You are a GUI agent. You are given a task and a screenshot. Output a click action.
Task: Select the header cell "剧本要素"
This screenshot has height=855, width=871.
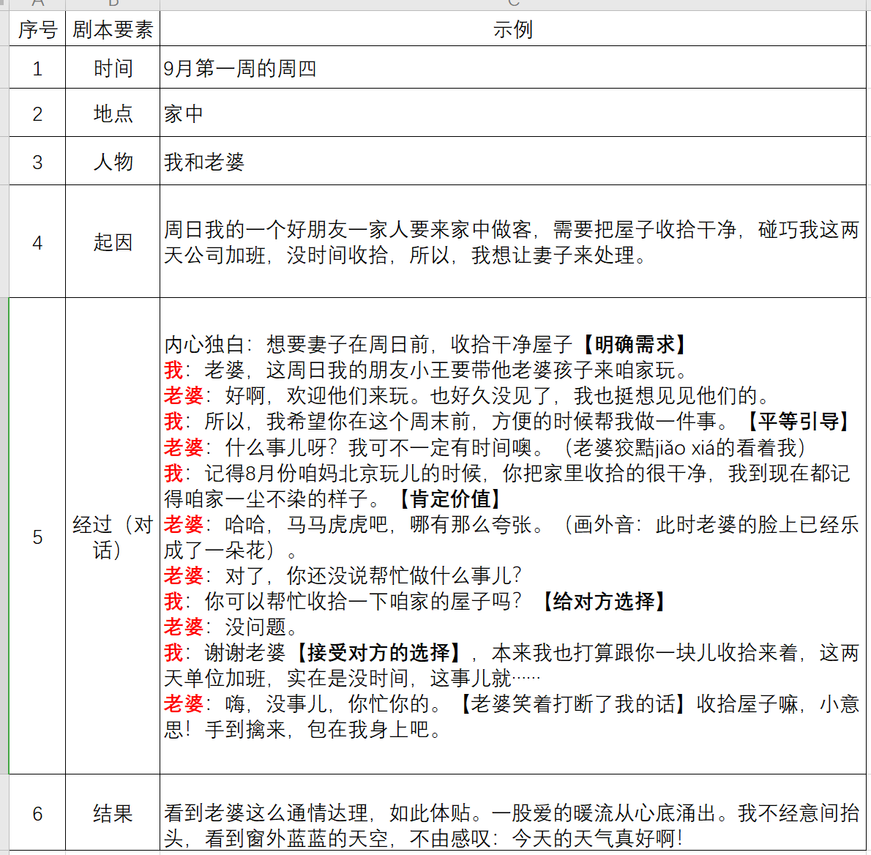(113, 29)
